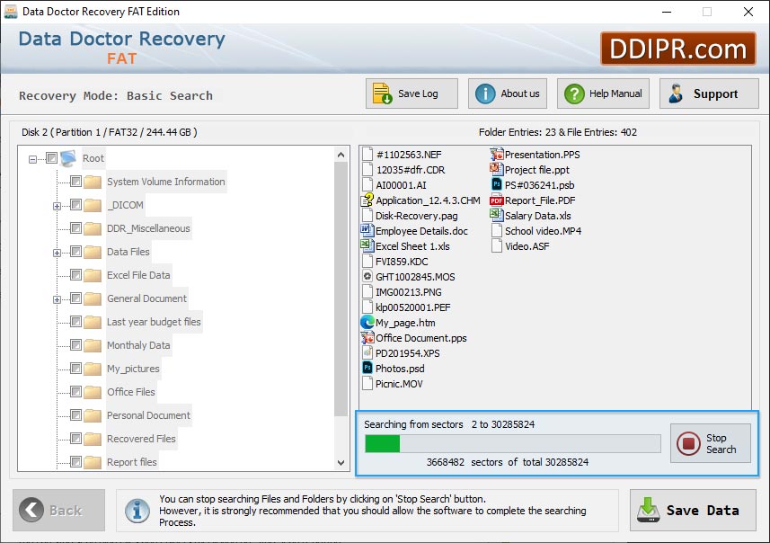This screenshot has height=543, width=770.
Task: Click the PDF icon of Report_File.PDF
Action: click(497, 200)
